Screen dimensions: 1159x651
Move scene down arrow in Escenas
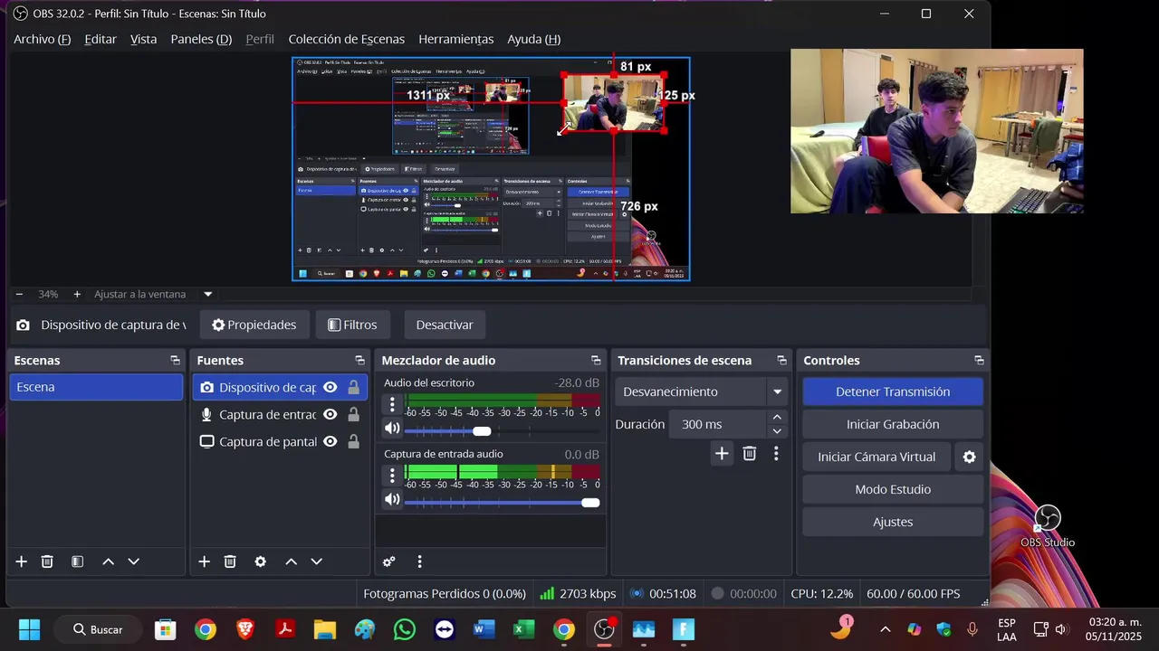(133, 561)
